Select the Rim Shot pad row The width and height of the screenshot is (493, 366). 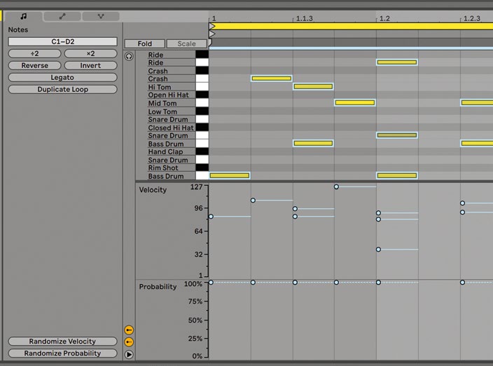(172, 168)
